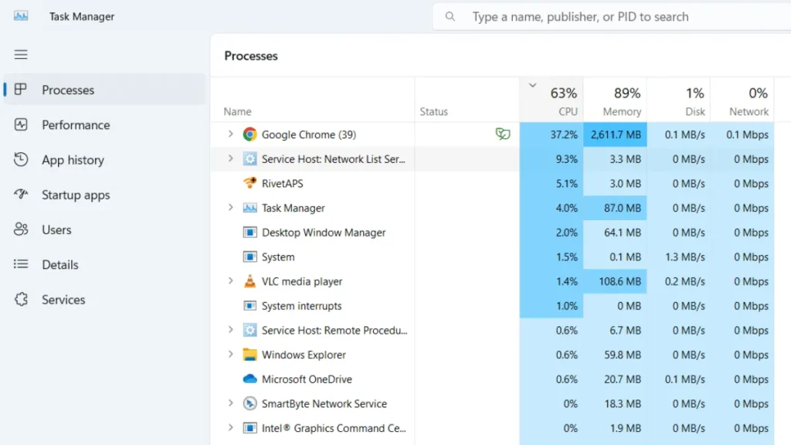Click the App history clock icon
Image resolution: width=791 pixels, height=445 pixels.
point(21,159)
